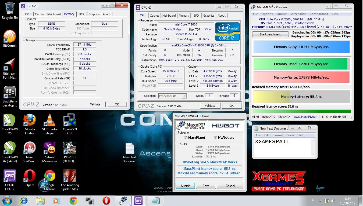Toggle the MaxxPI.net submit checkbox
The height and width of the screenshot is (206, 363).
tap(186, 137)
